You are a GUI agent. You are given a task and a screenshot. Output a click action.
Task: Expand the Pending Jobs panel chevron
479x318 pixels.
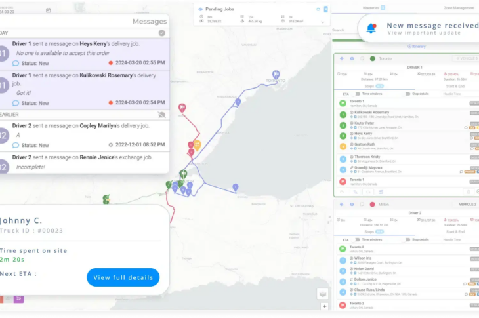(x=322, y=22)
